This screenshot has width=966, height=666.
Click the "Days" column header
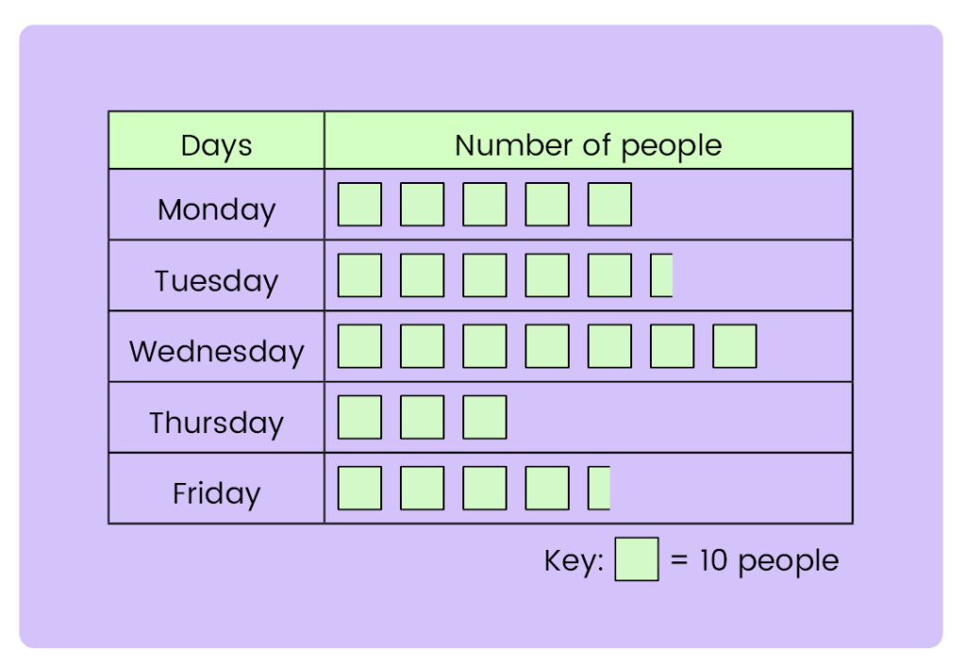tap(216, 145)
